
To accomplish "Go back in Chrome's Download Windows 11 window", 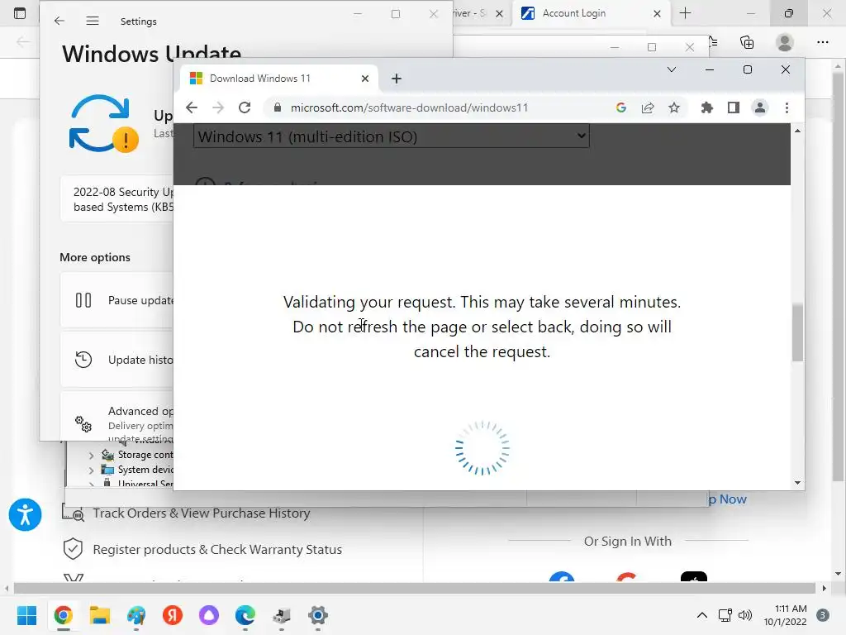I will (x=192, y=107).
